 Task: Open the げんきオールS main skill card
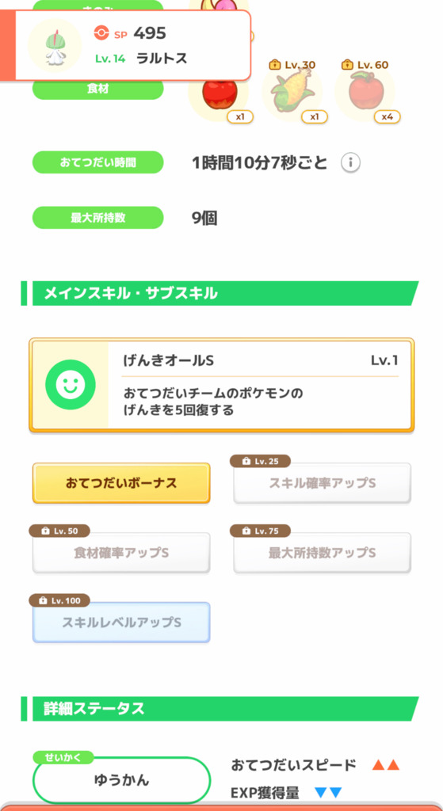(222, 385)
